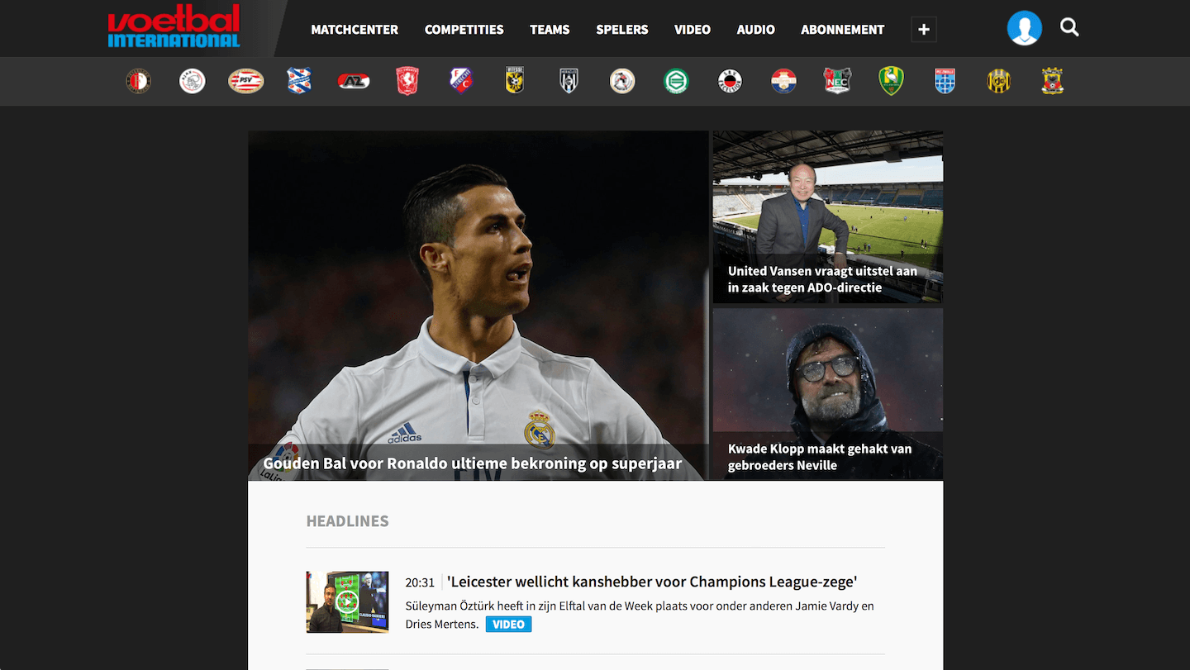Select the FC Groningen logo

click(x=676, y=81)
